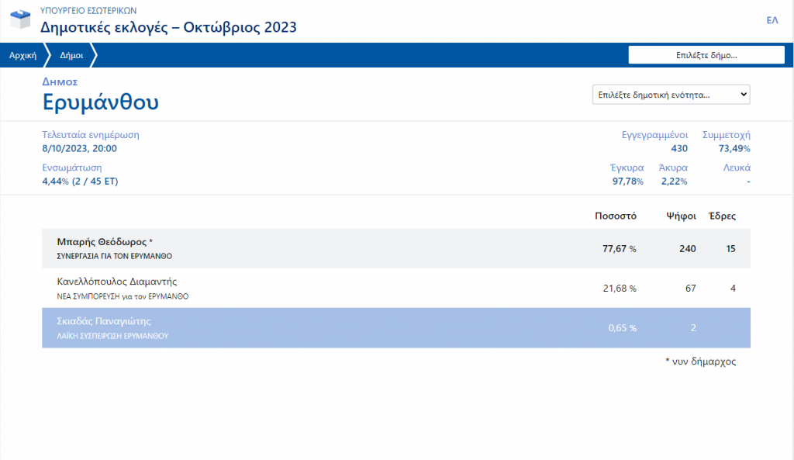Open the Επιλέξτε δημοτική ενότητα dropdown
Screen dimensions: 794x460
(671, 95)
